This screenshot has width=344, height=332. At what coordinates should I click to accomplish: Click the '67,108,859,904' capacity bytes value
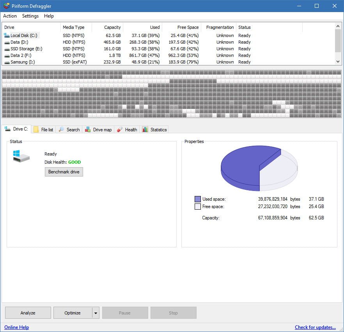273,218
